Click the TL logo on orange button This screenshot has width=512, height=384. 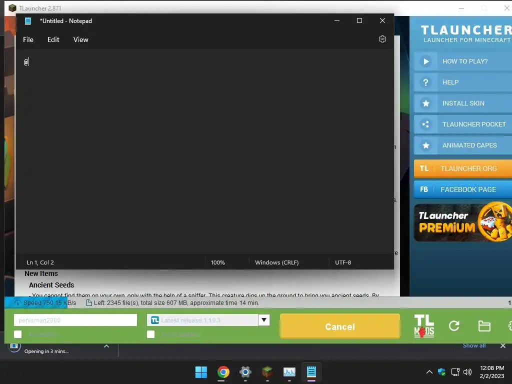pyautogui.click(x=424, y=168)
